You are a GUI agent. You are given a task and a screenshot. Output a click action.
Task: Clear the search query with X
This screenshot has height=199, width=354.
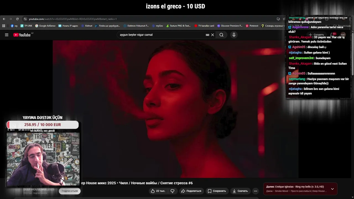213,35
